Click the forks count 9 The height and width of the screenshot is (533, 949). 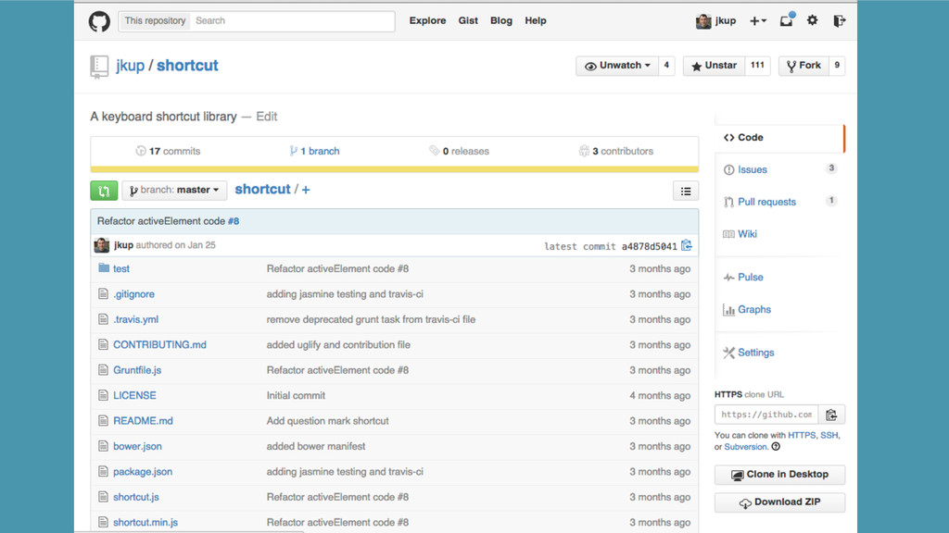(837, 66)
